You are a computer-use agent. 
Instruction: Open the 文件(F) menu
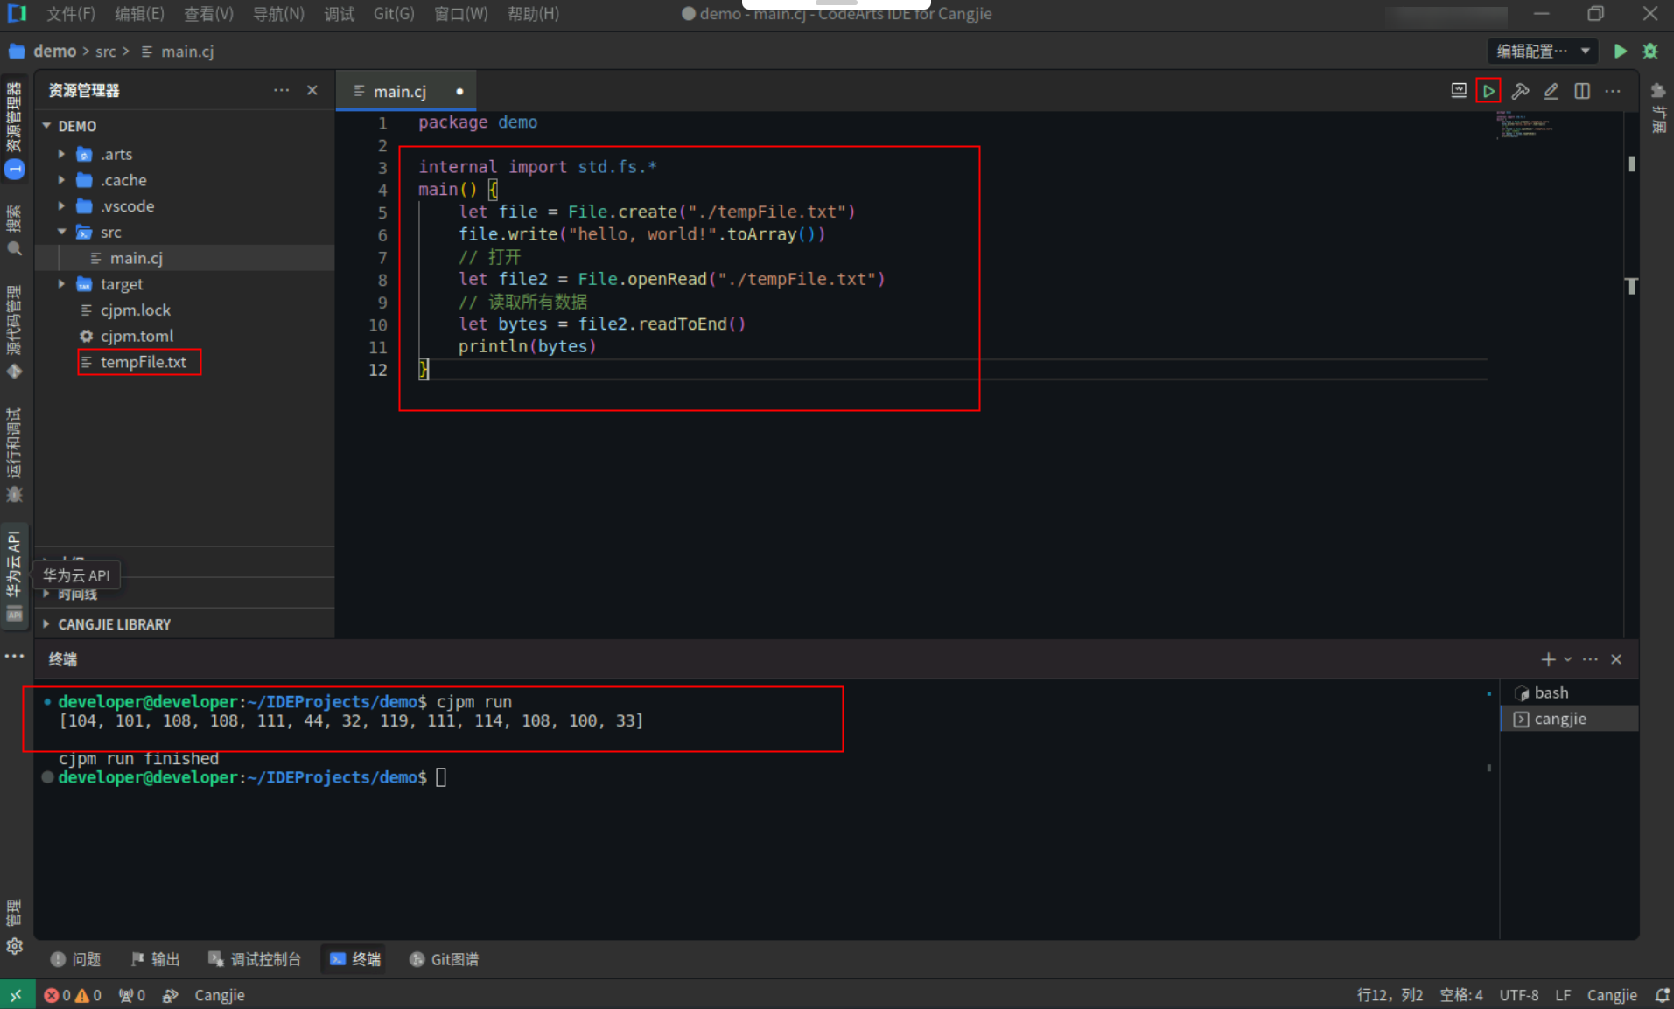coord(70,14)
